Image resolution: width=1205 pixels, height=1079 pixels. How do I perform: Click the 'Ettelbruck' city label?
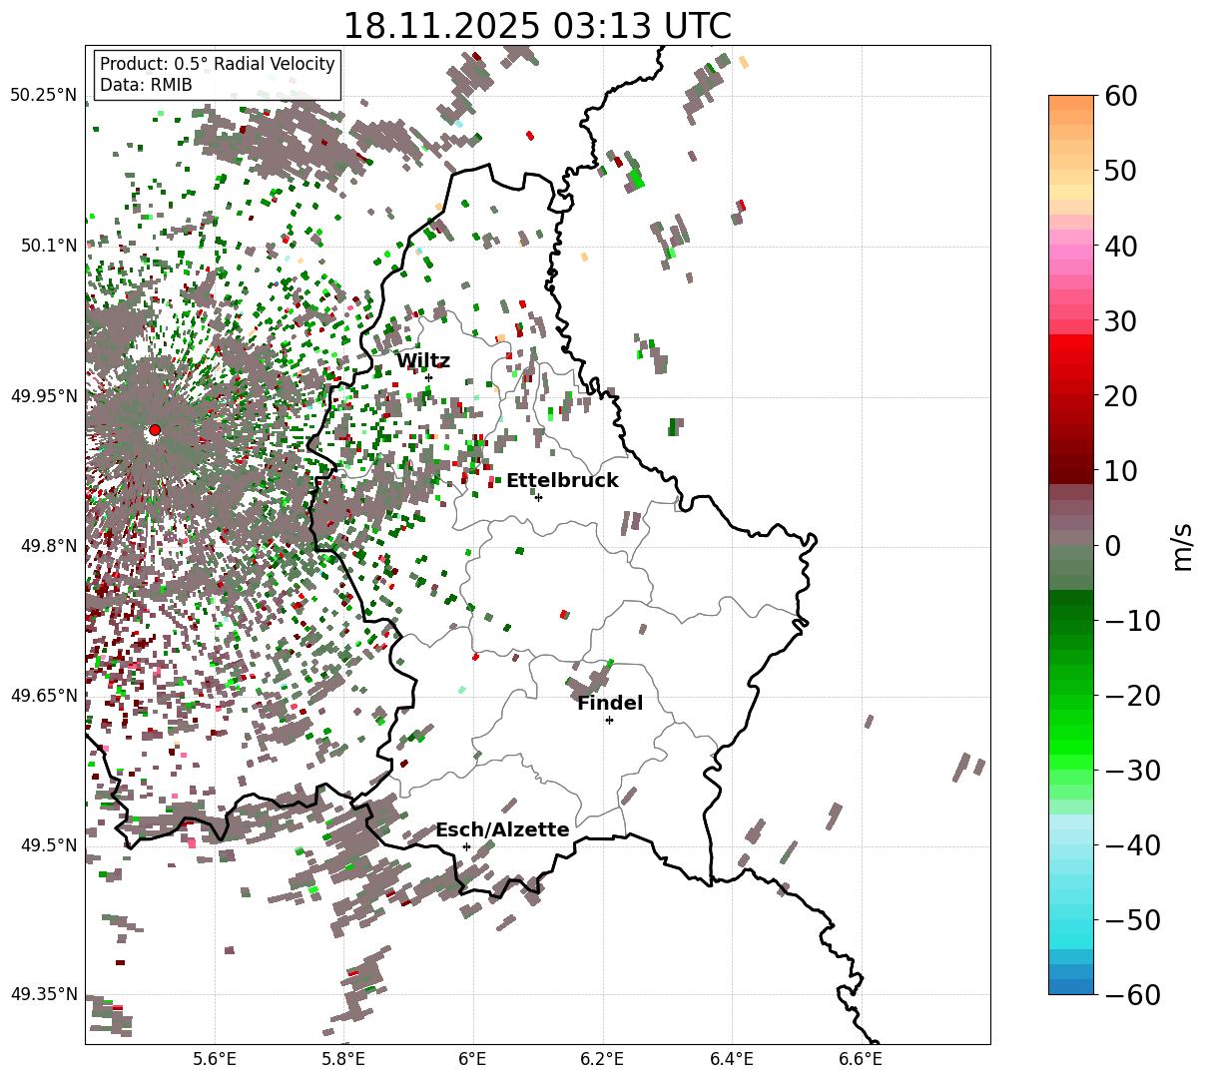point(562,481)
